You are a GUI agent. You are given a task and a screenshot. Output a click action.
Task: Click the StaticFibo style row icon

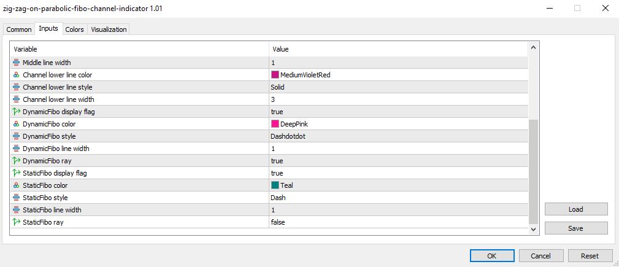[17, 198]
